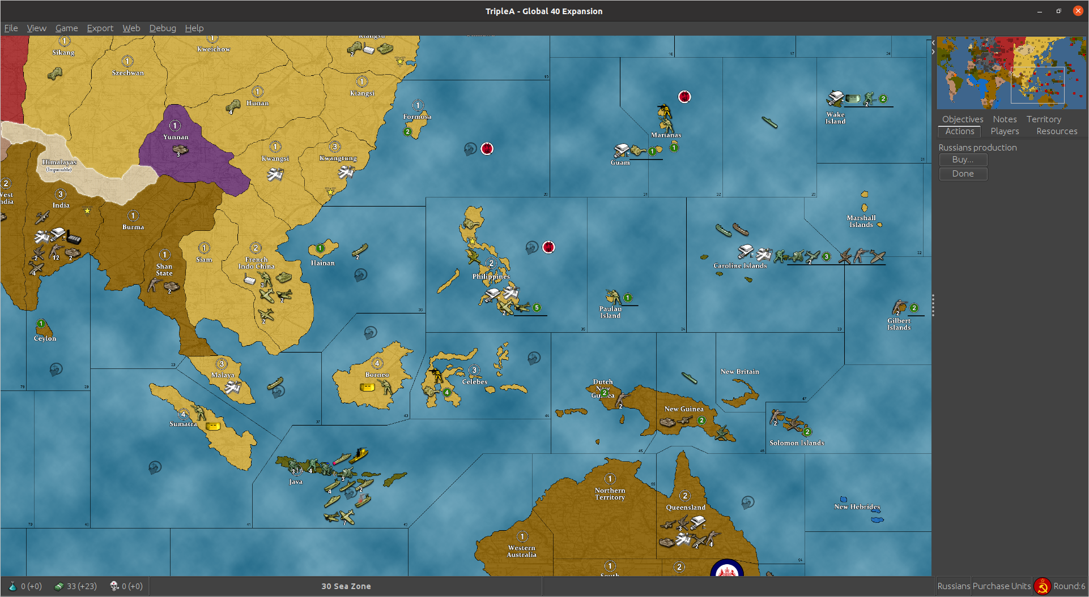The width and height of the screenshot is (1089, 597).
Task: Select the Actions tab
Action: coord(959,131)
